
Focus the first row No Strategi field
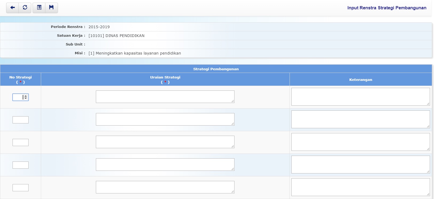(x=18, y=97)
